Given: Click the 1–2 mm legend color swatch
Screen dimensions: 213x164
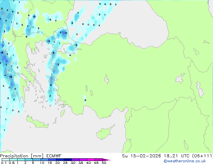Looking at the screenshot, I should tap(21, 160).
